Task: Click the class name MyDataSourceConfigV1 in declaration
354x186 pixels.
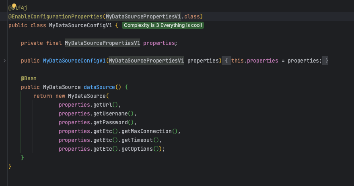Action: pyautogui.click(x=80, y=25)
